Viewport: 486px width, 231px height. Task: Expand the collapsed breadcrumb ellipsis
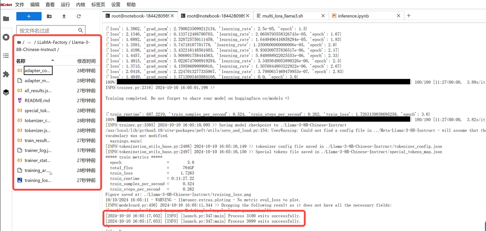point(30,42)
